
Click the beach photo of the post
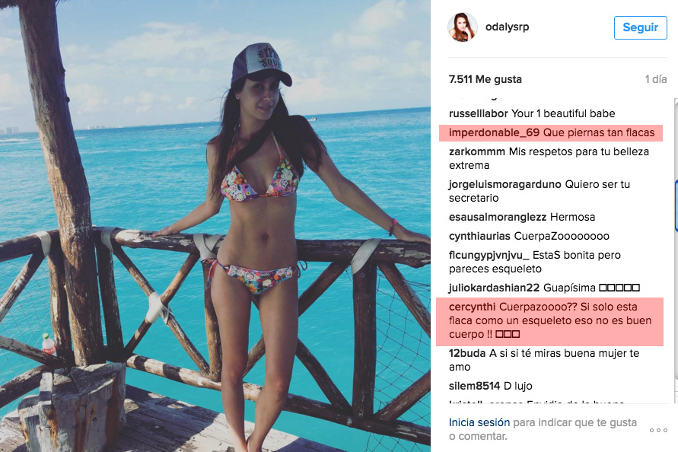tap(215, 226)
